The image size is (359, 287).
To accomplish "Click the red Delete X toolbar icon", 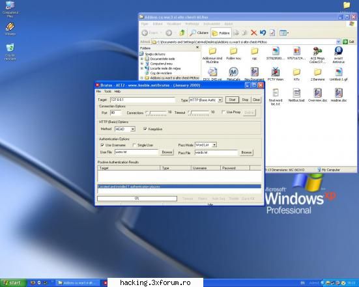I will point(253,33).
